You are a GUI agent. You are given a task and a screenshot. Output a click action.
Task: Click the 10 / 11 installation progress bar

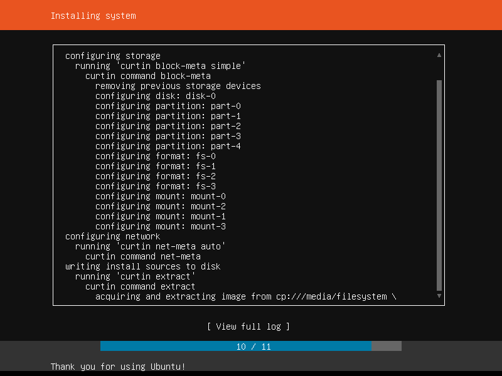point(251,347)
